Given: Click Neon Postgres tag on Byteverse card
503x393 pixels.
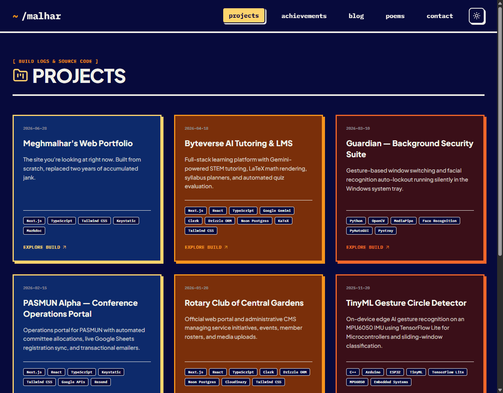Looking at the screenshot, I should point(255,221).
